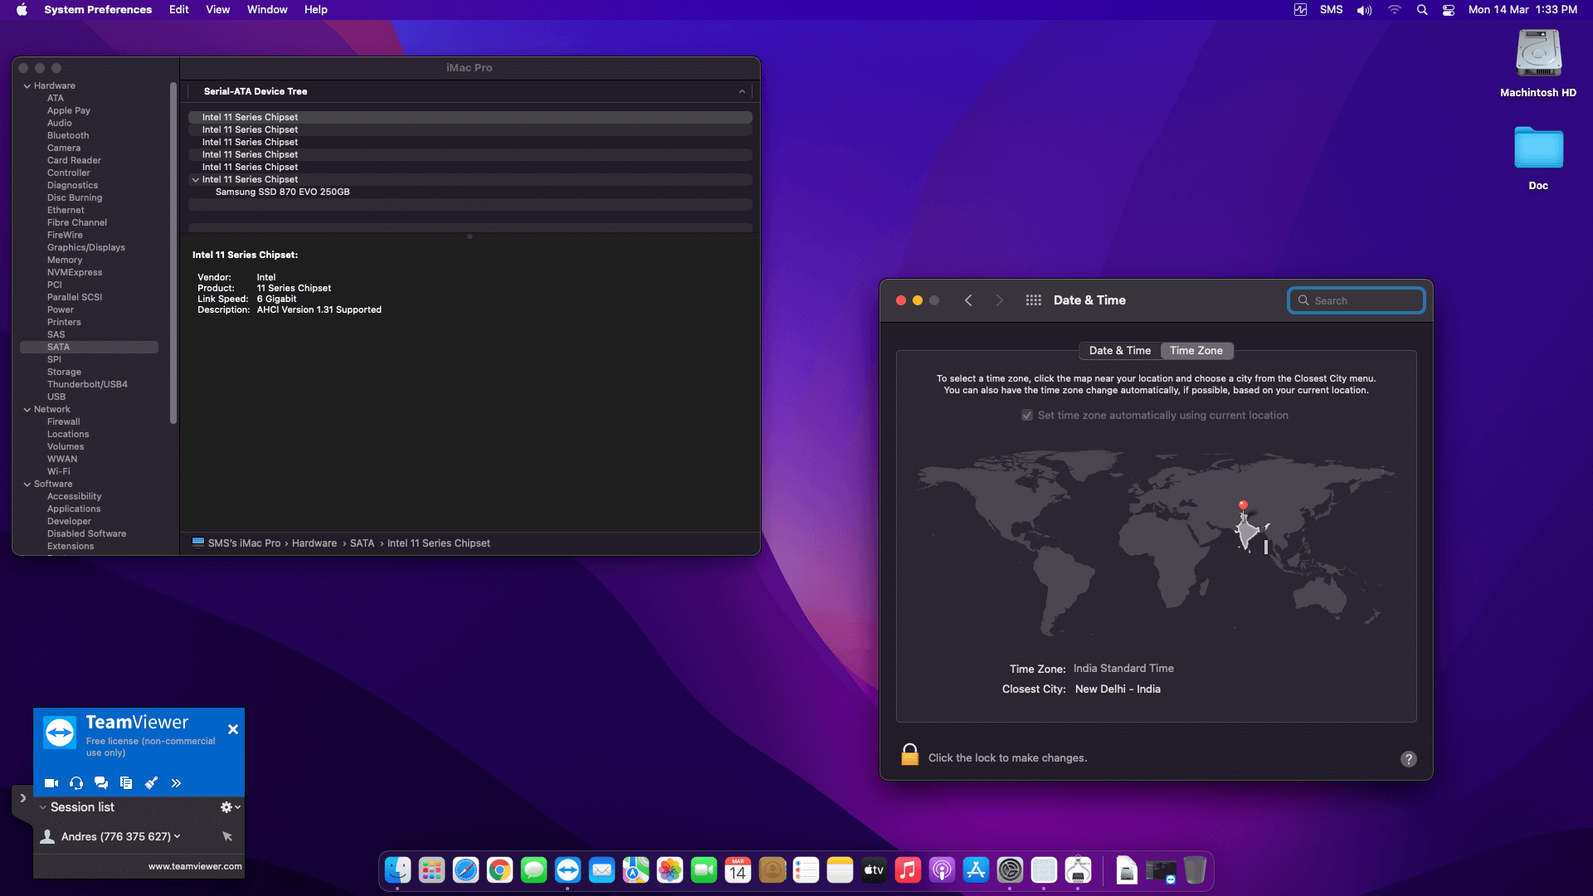The width and height of the screenshot is (1593, 896).
Task: Show more TeamViewer tools (double chevron)
Action: (176, 782)
